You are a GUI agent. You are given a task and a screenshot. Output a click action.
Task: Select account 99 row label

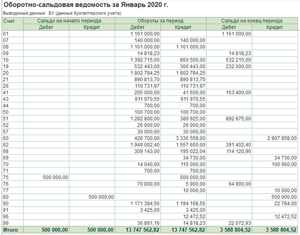[6, 223]
